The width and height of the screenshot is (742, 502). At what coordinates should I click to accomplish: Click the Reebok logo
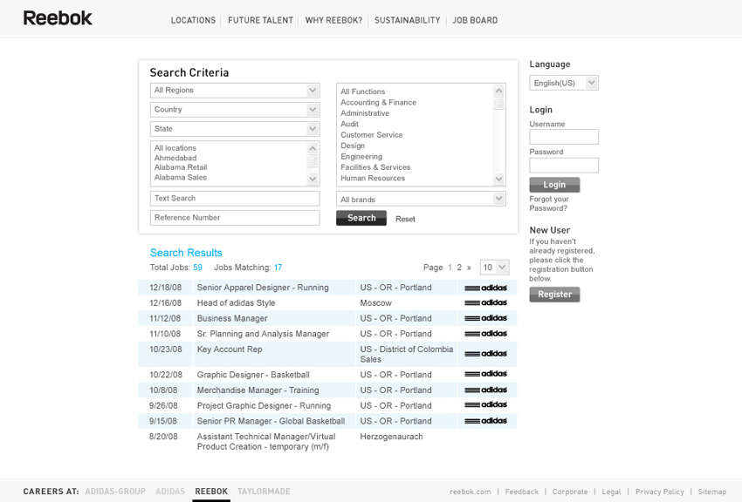[x=58, y=18]
